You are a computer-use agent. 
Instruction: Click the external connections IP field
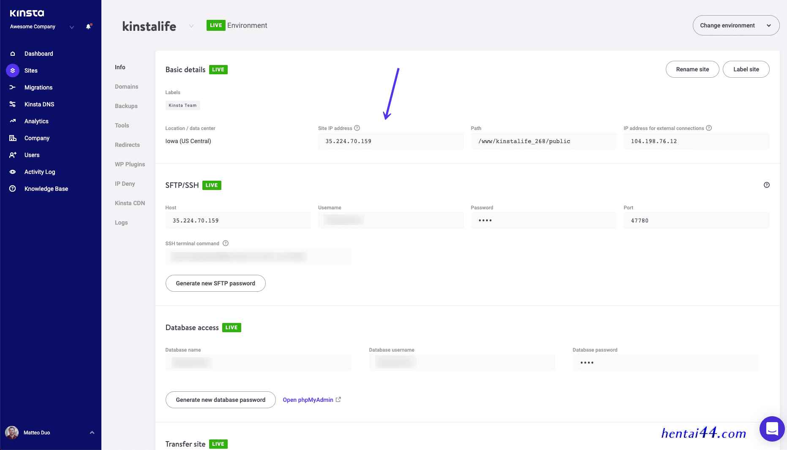[697, 141]
